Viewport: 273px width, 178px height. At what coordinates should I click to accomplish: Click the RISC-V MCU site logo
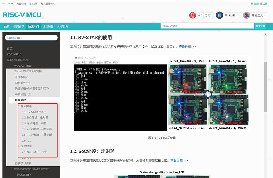[22, 15]
